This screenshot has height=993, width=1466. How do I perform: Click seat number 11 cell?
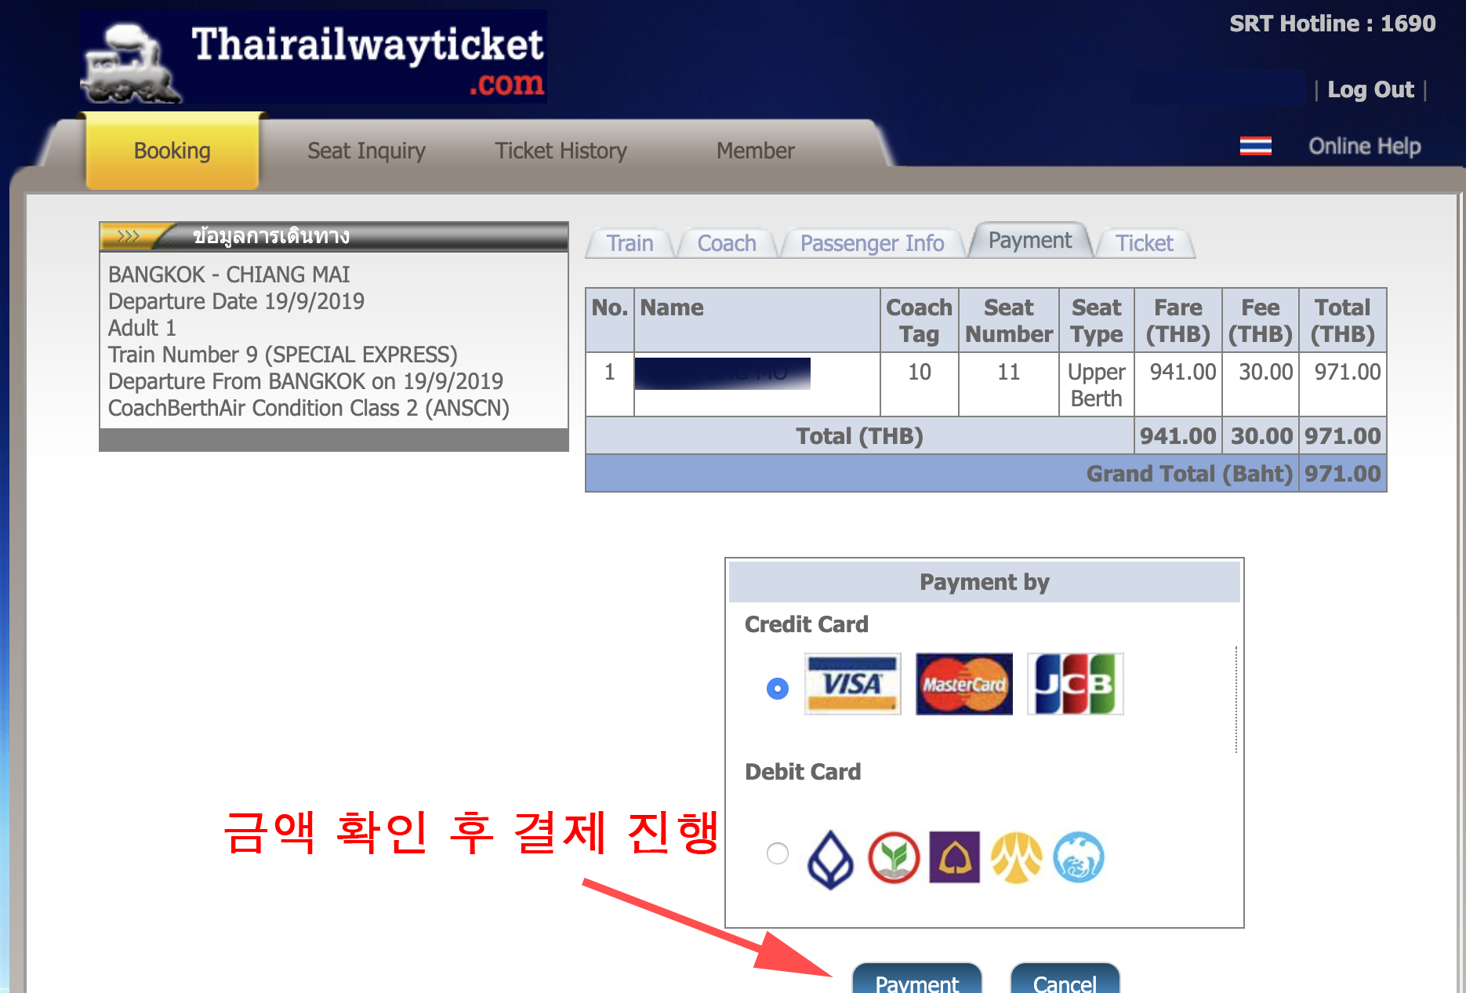click(1008, 384)
